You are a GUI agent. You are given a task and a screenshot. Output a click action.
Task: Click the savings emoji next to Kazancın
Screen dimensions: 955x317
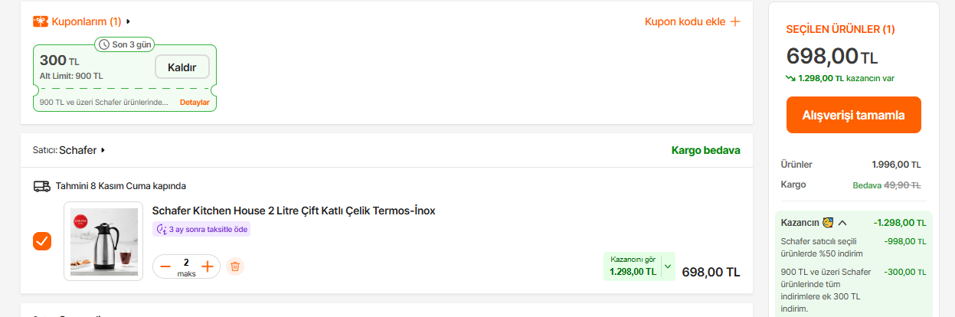click(x=827, y=223)
